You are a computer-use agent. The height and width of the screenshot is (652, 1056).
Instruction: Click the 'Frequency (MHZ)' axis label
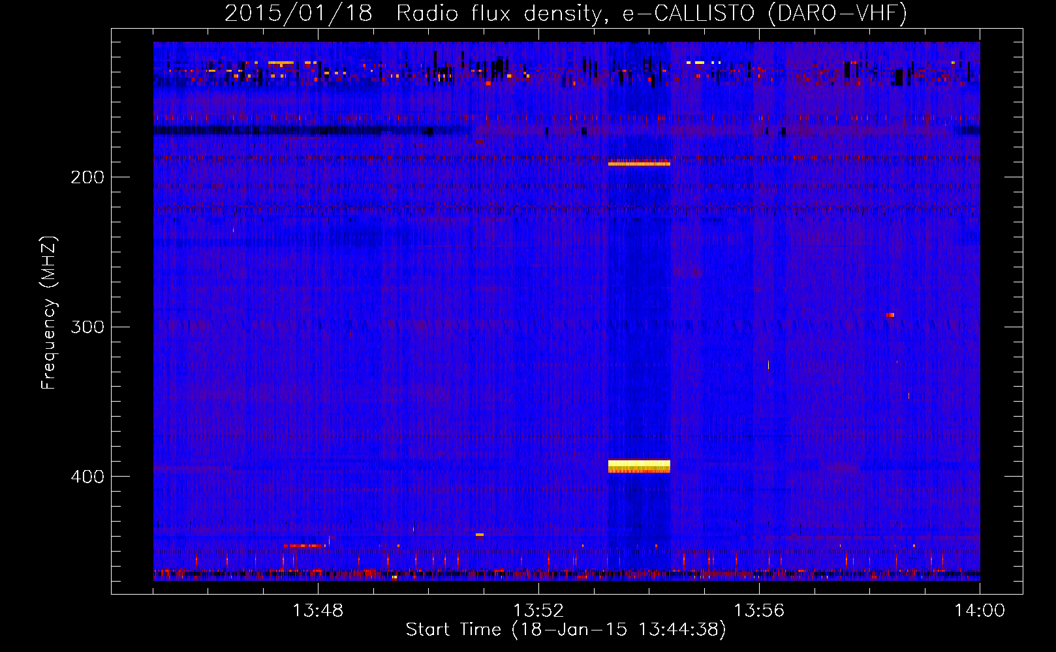click(49, 313)
